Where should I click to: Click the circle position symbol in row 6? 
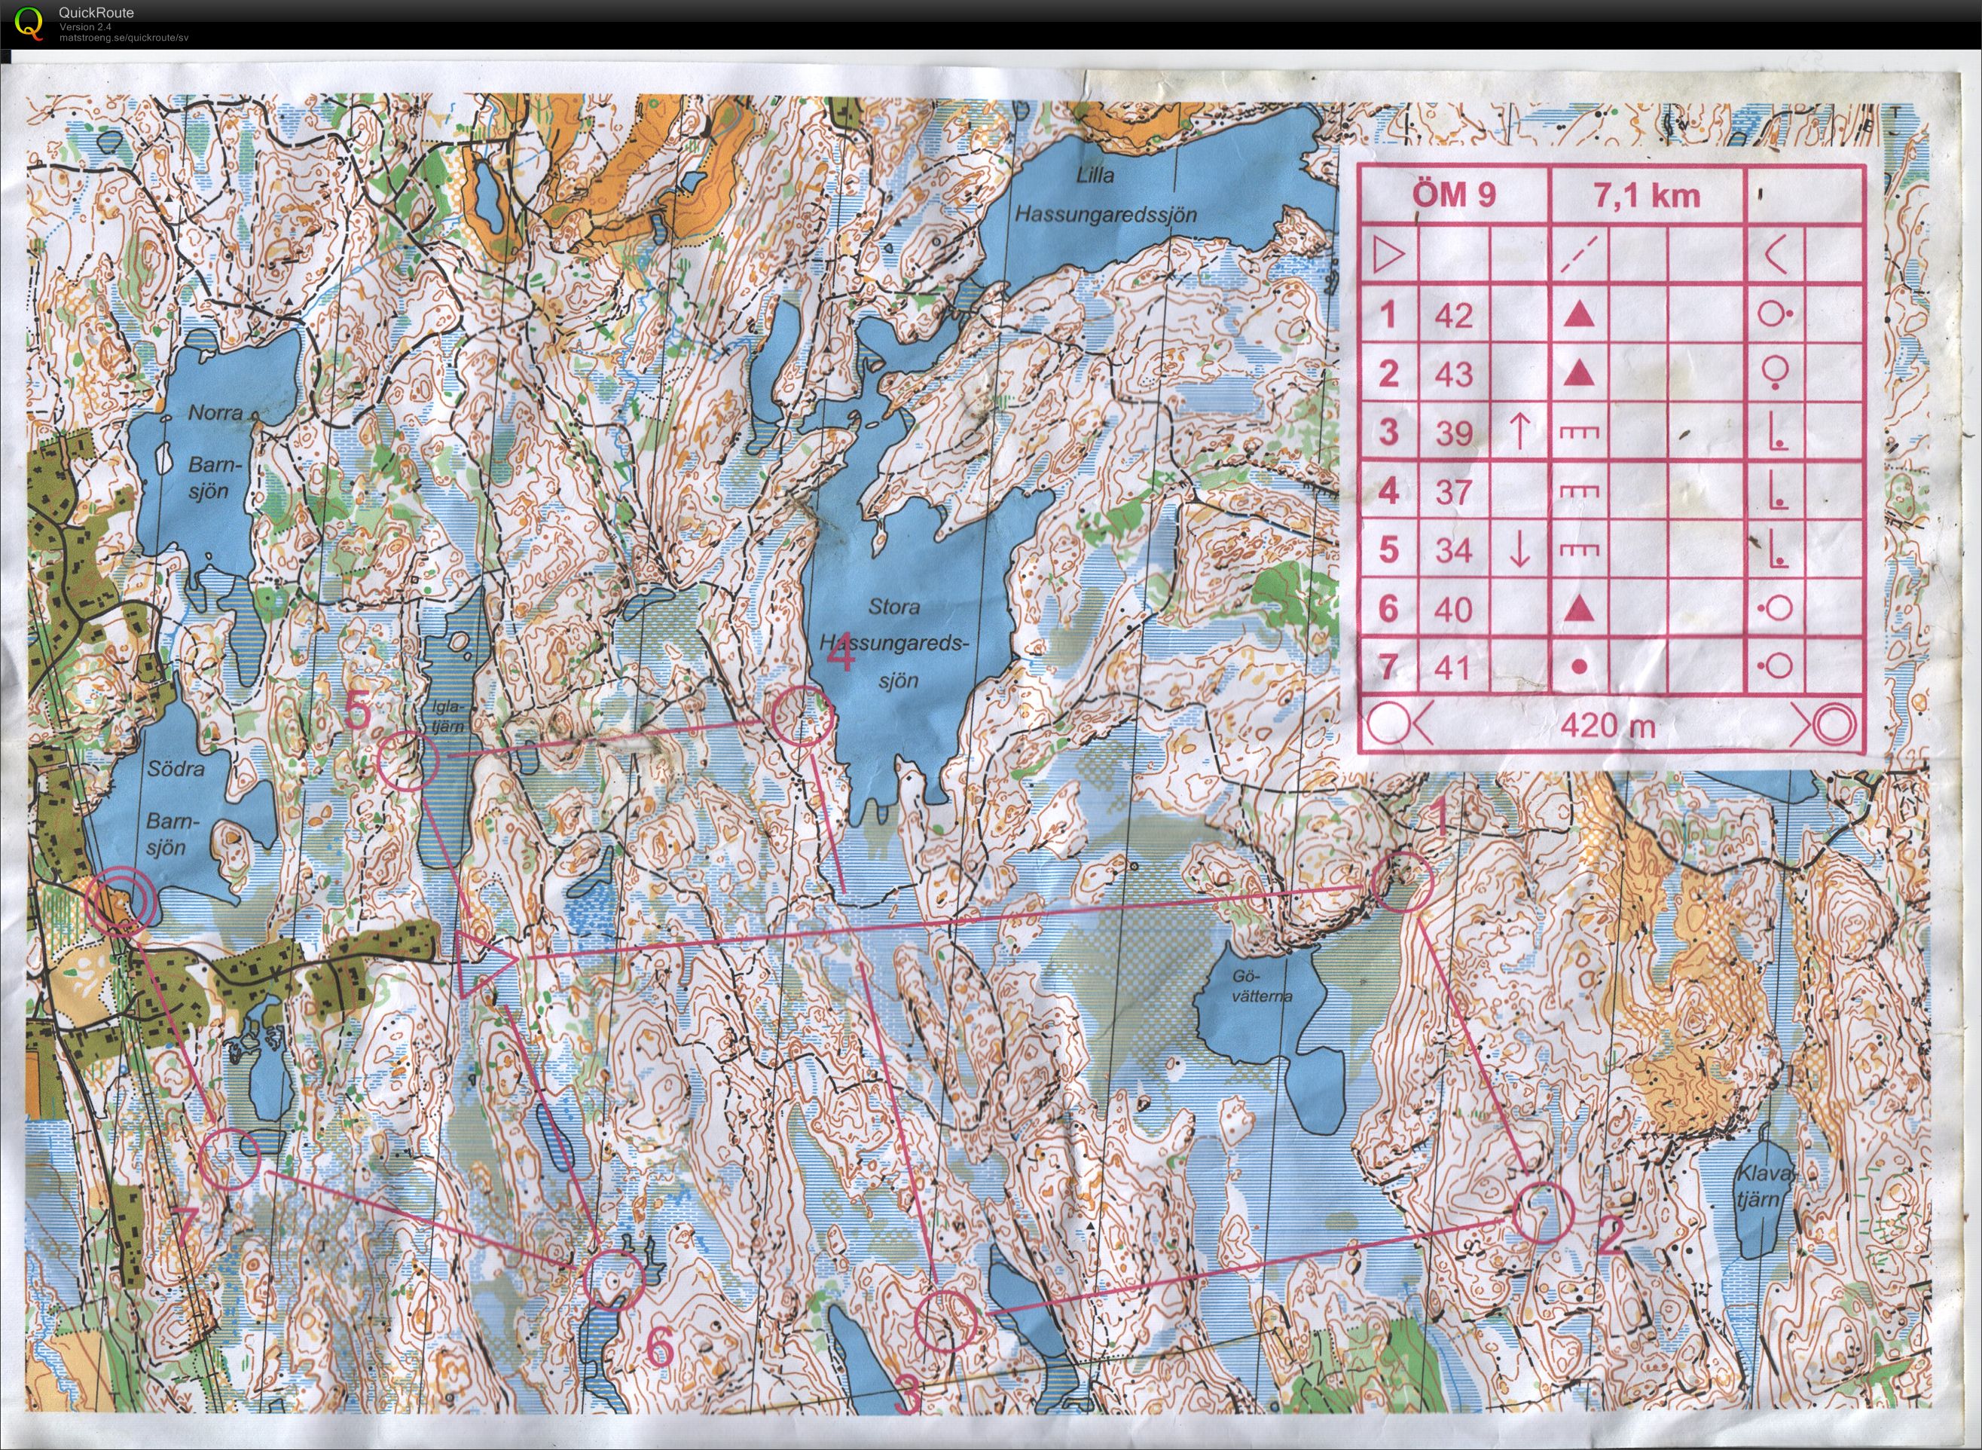1774,607
